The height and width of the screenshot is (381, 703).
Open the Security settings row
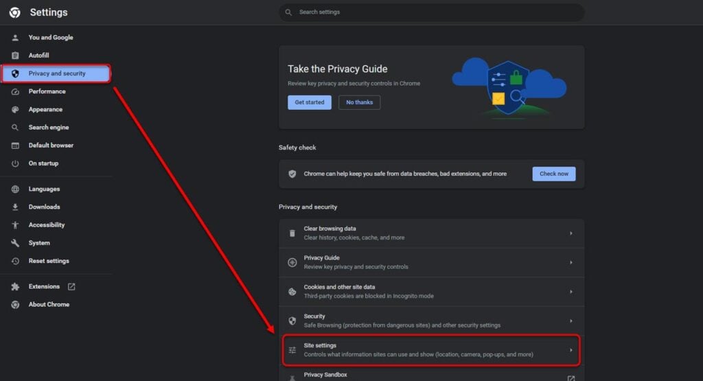(x=432, y=321)
